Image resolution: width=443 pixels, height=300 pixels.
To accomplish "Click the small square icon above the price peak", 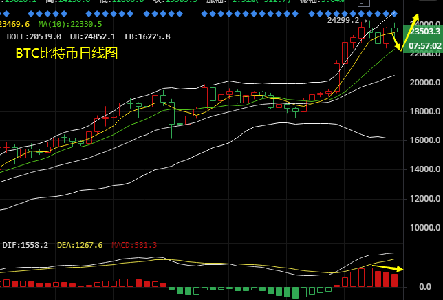I will pos(363,3).
